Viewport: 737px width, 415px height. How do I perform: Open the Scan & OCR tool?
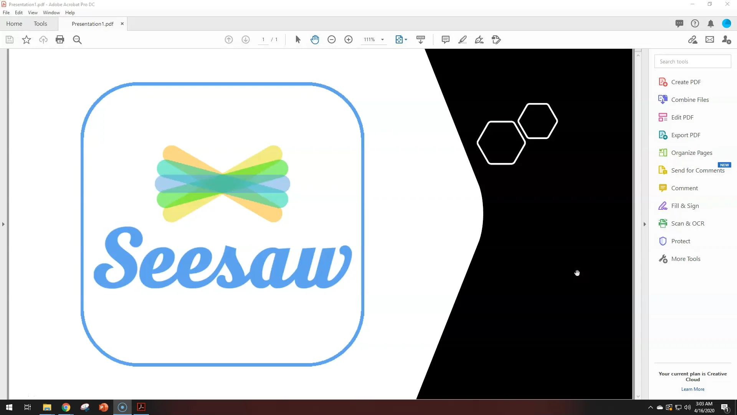(x=687, y=223)
